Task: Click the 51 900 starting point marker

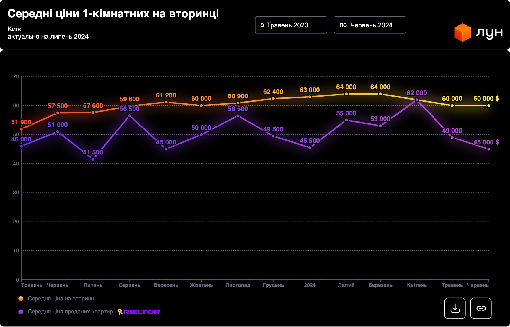Action: 21,129
